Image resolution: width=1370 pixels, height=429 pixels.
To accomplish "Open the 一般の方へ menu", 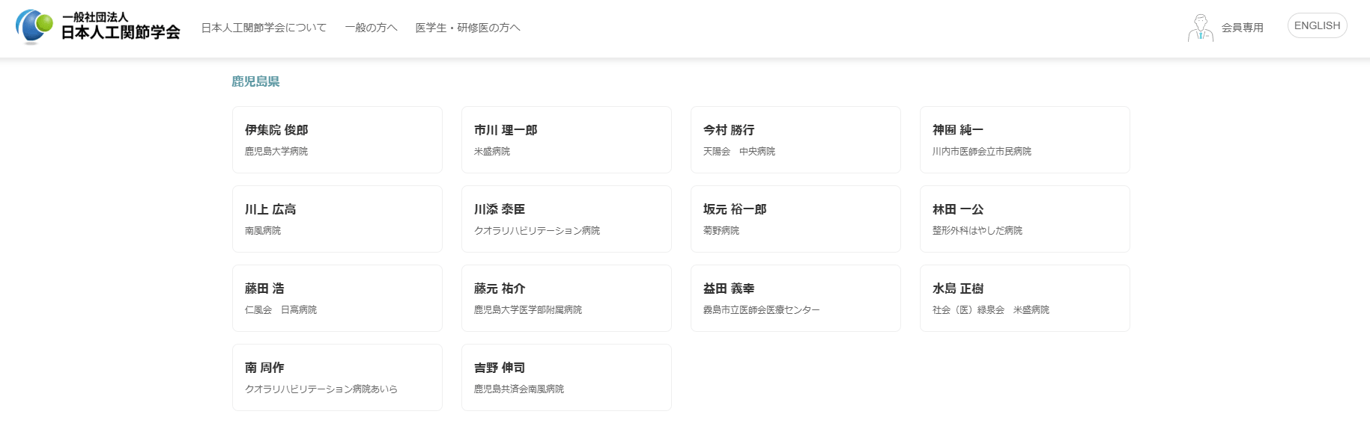I will coord(371,28).
